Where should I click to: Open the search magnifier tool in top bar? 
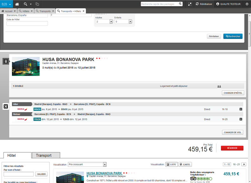(x=26, y=4)
